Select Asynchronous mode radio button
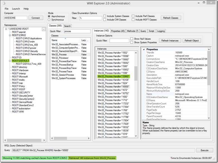218x163 pixels. [49, 16]
